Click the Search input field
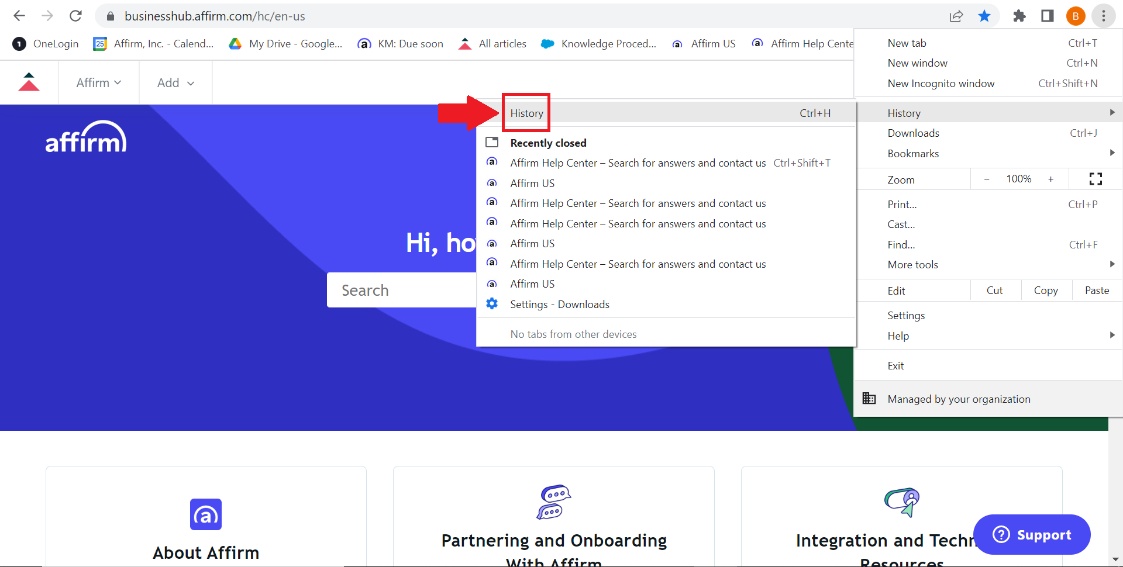 402,290
